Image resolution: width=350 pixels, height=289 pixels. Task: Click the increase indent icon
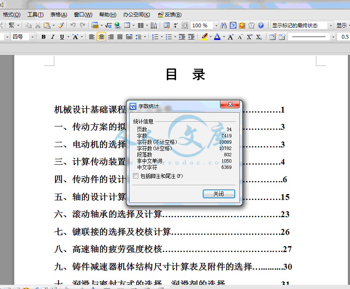tap(191, 37)
